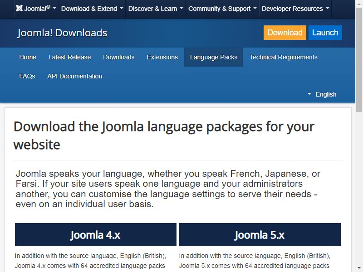Expand the Discover & Learn menu
This screenshot has height=272, width=363.
156,9
